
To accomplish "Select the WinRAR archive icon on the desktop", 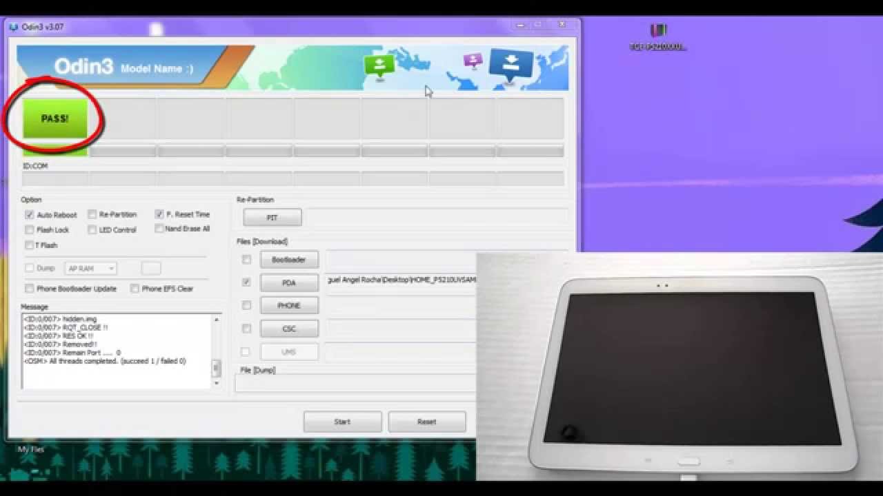I will pyautogui.click(x=659, y=31).
